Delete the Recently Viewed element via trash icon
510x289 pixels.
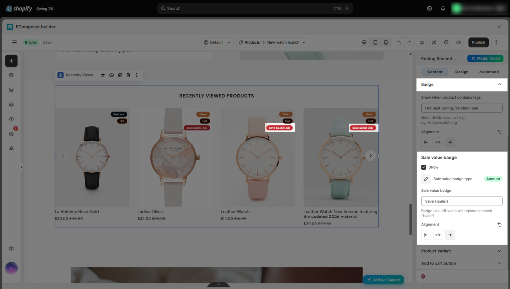128,75
